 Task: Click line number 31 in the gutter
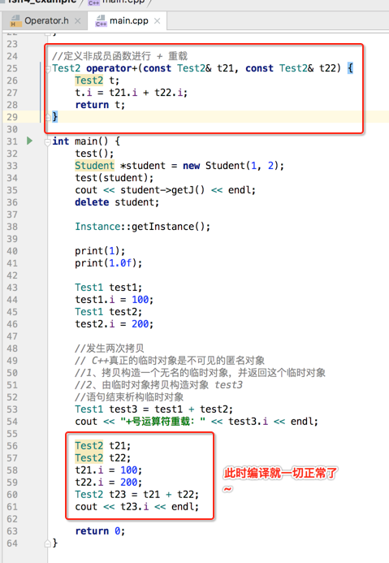[x=12, y=141]
